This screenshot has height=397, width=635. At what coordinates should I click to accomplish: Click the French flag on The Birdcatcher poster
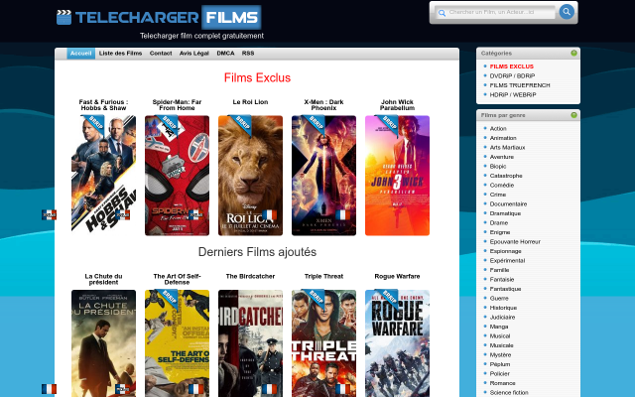(269, 389)
